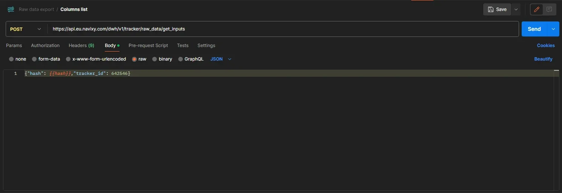Image resolution: width=562 pixels, height=193 pixels.
Task: Select the binary body option
Action: (x=162, y=59)
